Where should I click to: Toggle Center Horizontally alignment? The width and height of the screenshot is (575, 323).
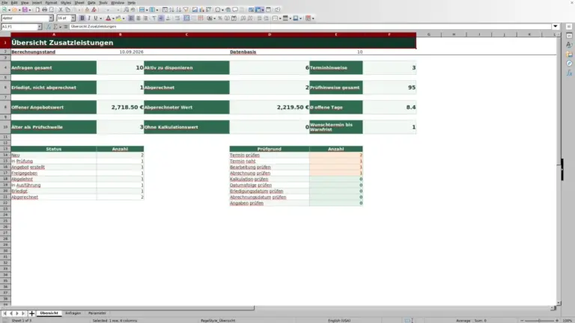point(139,18)
